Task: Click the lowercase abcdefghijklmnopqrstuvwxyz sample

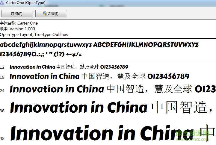Action: click(x=46, y=45)
